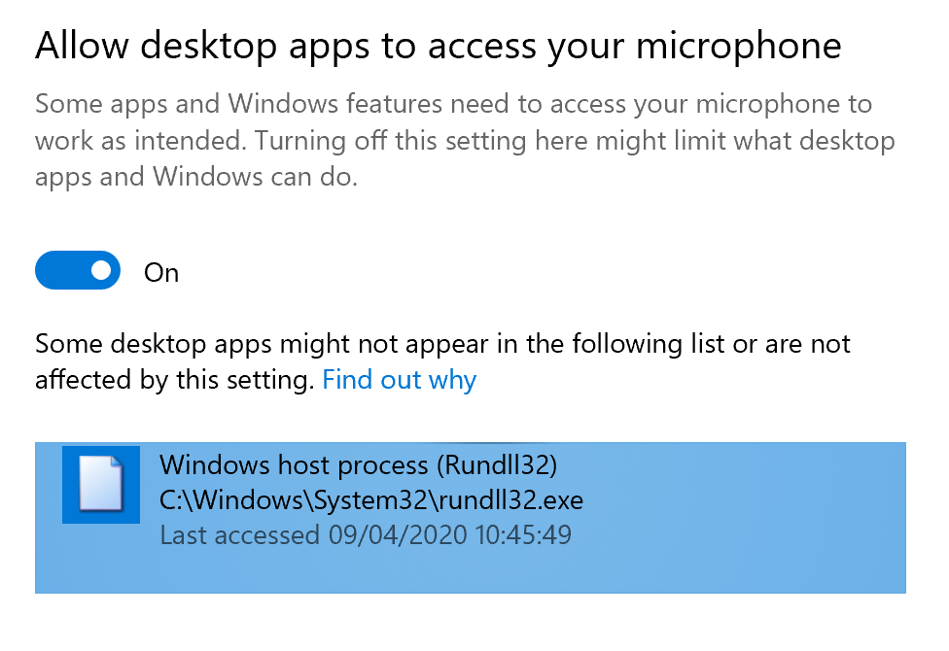This screenshot has height=651, width=949.
Task: Click "affected by this setting." text
Action: tap(174, 380)
